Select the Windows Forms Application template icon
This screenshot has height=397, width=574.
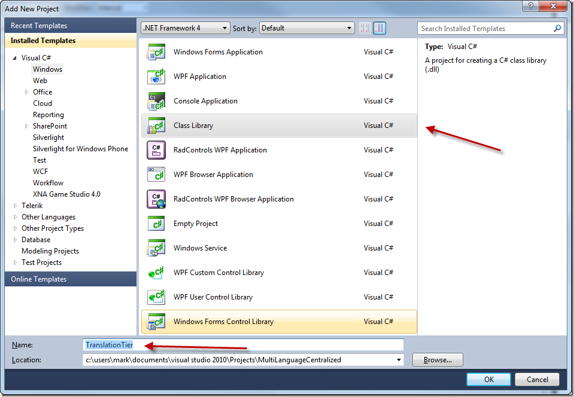click(156, 52)
